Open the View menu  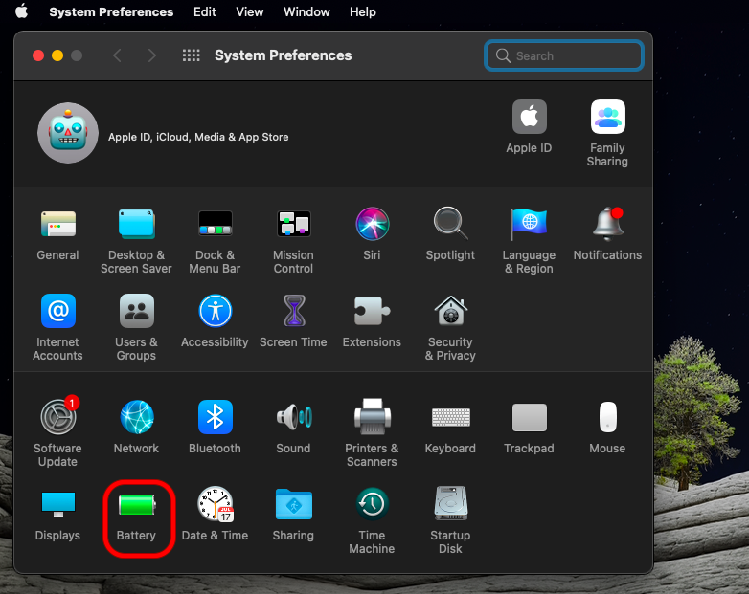[x=250, y=11]
